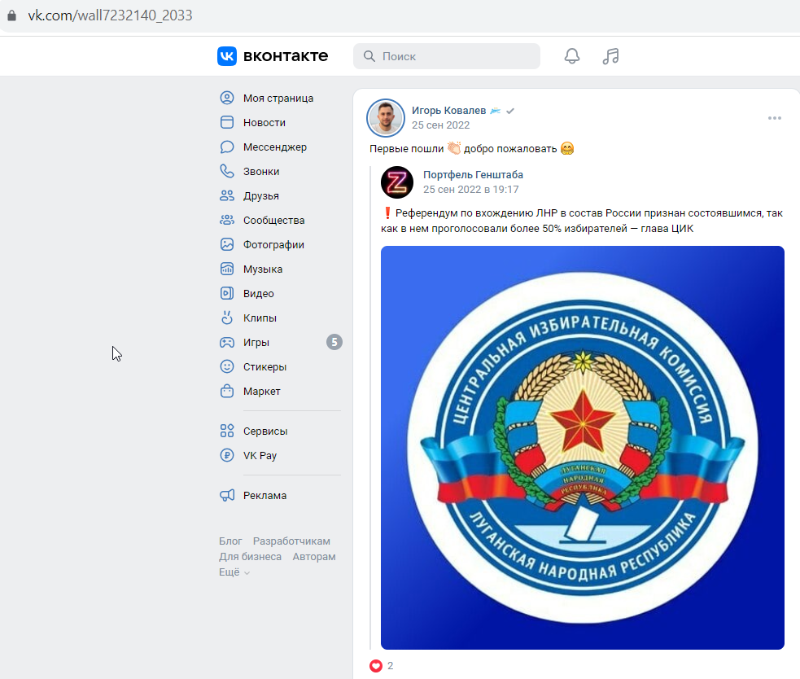Click the Звонки phone icon
The height and width of the screenshot is (679, 800).
pyautogui.click(x=227, y=171)
